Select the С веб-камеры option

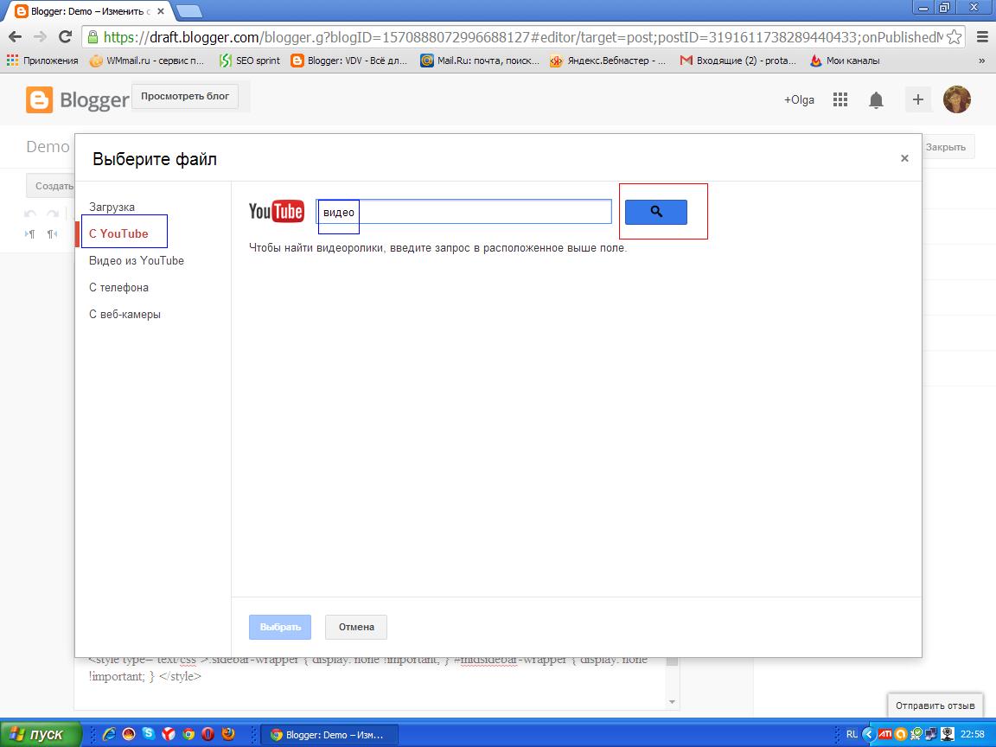point(124,315)
